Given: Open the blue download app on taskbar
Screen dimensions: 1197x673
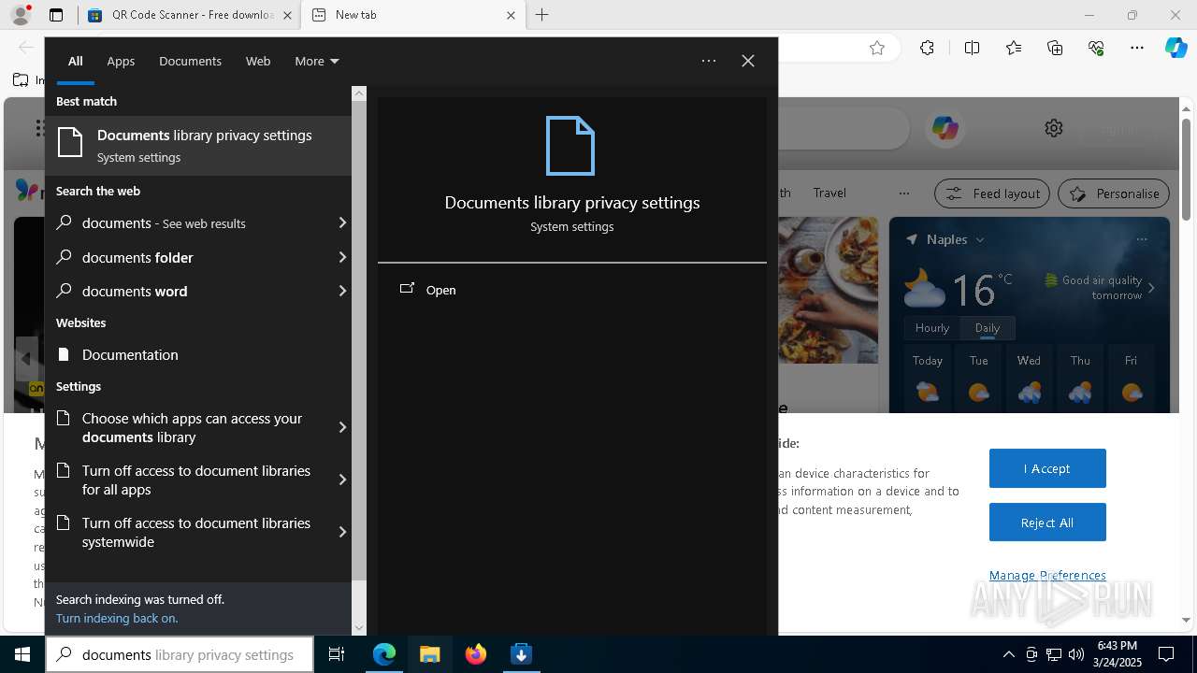Looking at the screenshot, I should tap(522, 654).
